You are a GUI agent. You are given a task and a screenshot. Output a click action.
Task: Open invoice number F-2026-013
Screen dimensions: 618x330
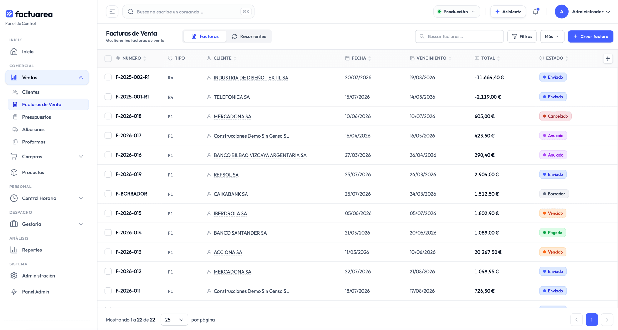[128, 252]
